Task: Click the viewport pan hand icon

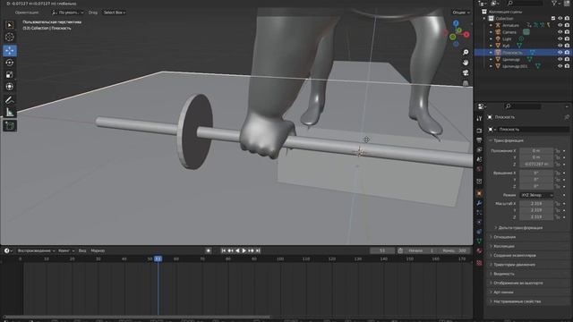Action: pyautogui.click(x=466, y=63)
